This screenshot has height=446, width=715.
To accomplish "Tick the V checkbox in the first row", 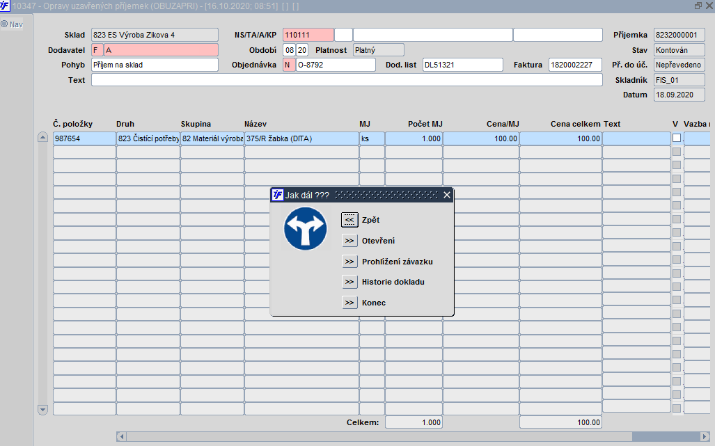I will [677, 138].
